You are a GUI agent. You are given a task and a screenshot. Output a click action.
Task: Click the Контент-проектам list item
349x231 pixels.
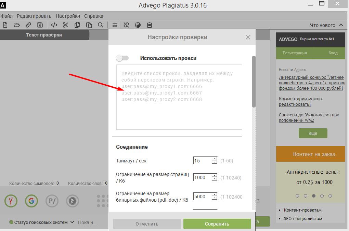point(302,210)
